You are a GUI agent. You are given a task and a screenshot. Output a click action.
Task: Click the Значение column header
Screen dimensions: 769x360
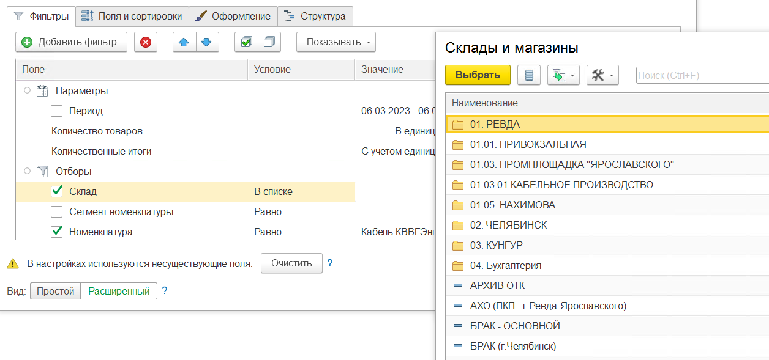point(396,70)
